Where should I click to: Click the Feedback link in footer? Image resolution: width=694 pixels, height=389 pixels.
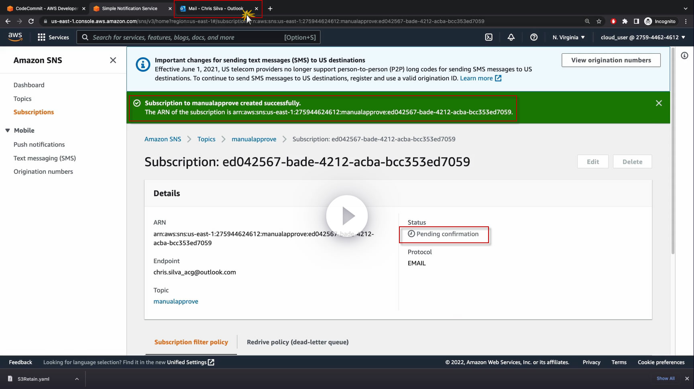(x=20, y=362)
